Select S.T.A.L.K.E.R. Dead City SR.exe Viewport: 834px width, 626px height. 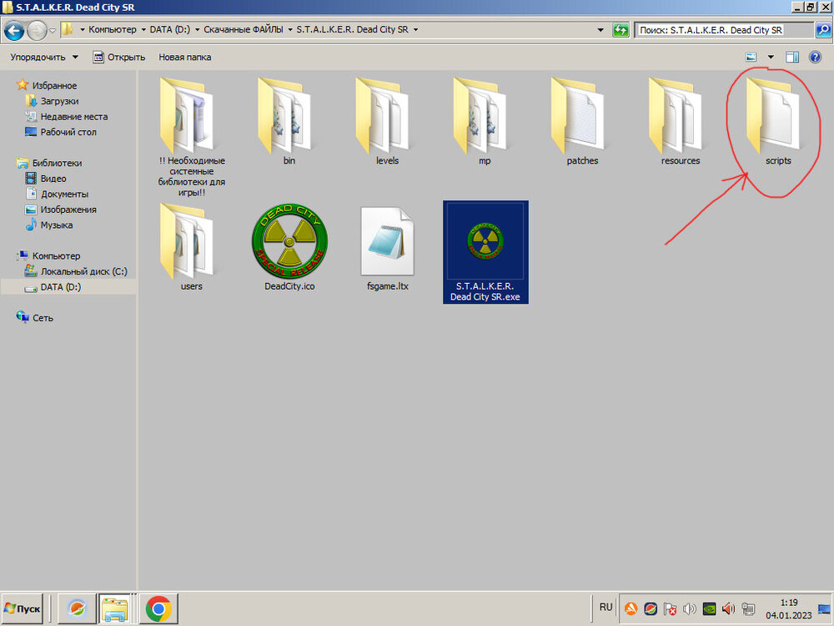(x=485, y=252)
